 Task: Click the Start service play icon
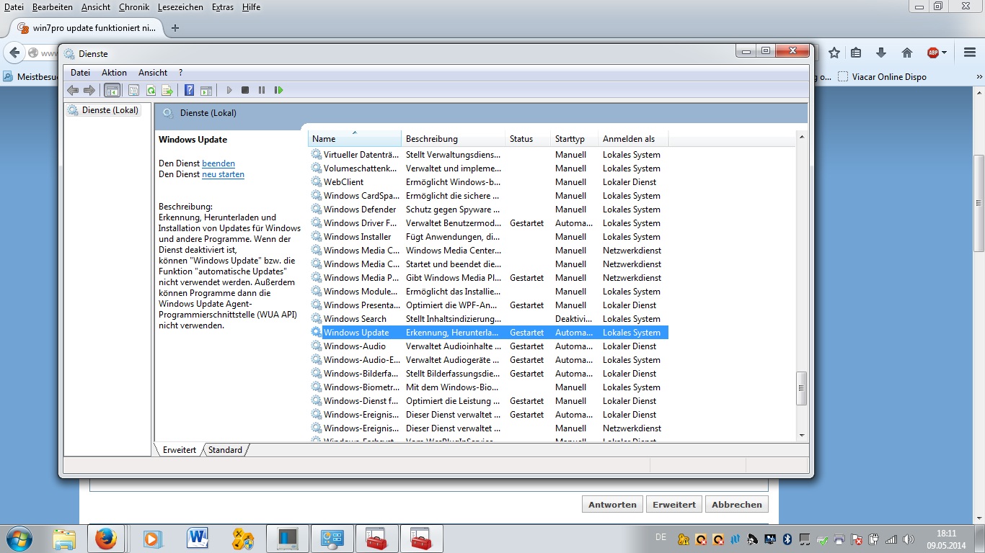click(x=229, y=90)
